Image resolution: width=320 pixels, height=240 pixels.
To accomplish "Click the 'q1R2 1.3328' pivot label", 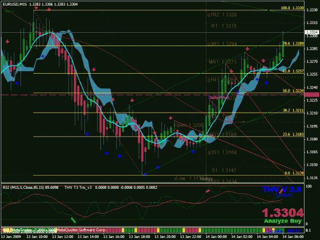I will (222, 15).
